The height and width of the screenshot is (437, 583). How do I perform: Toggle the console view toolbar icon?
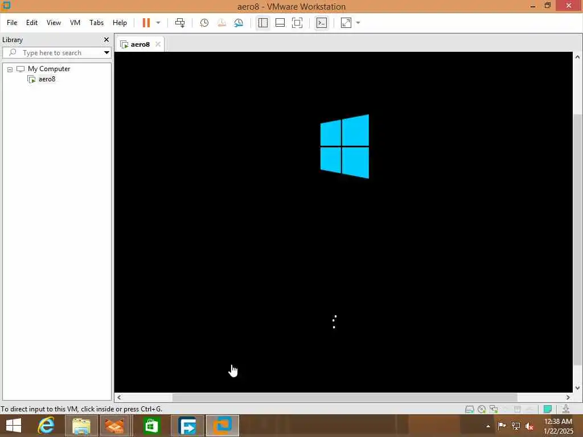pos(322,23)
